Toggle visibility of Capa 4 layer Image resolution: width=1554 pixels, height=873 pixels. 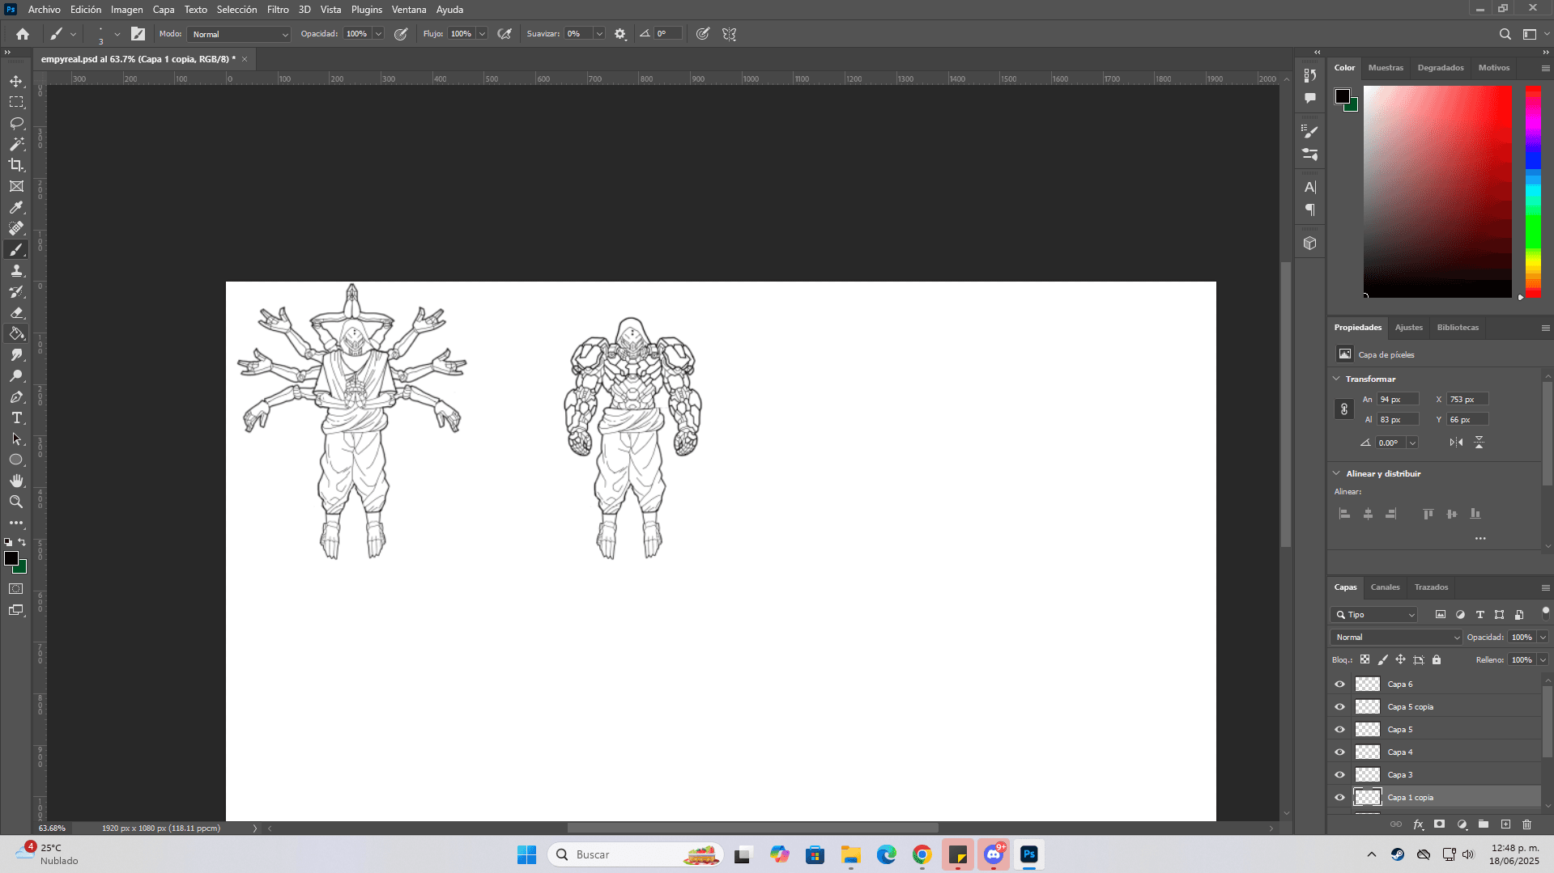pos(1339,752)
